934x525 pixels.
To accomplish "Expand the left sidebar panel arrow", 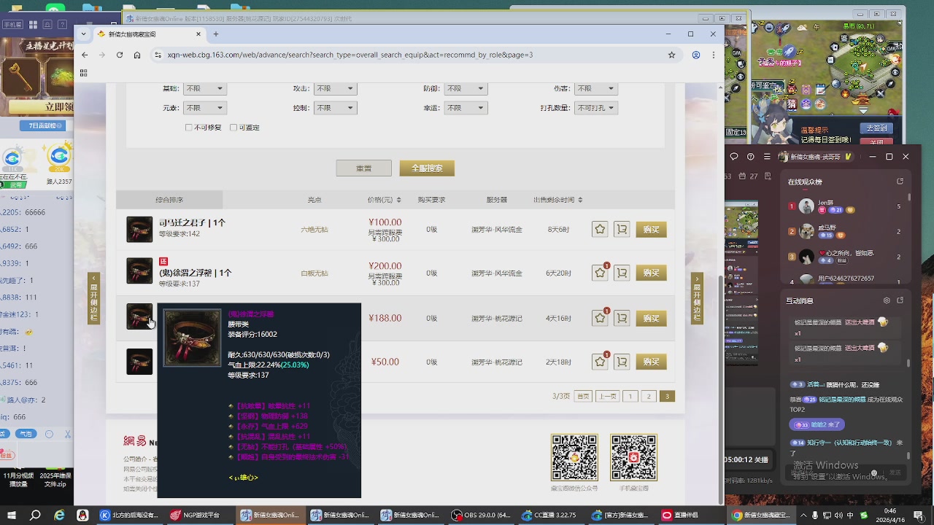I will pyautogui.click(x=93, y=298).
